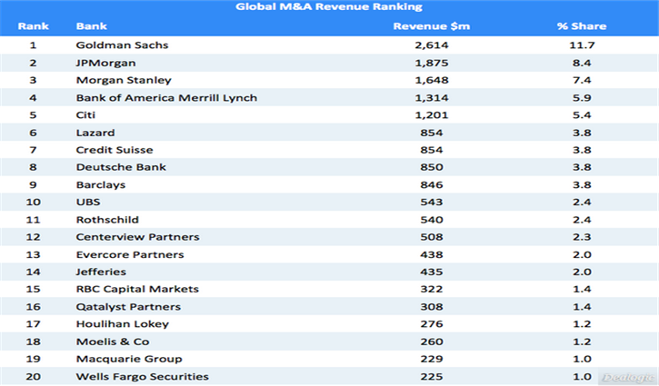This screenshot has height=386, width=659.
Task: Click the revenue value '276'
Action: coord(432,324)
